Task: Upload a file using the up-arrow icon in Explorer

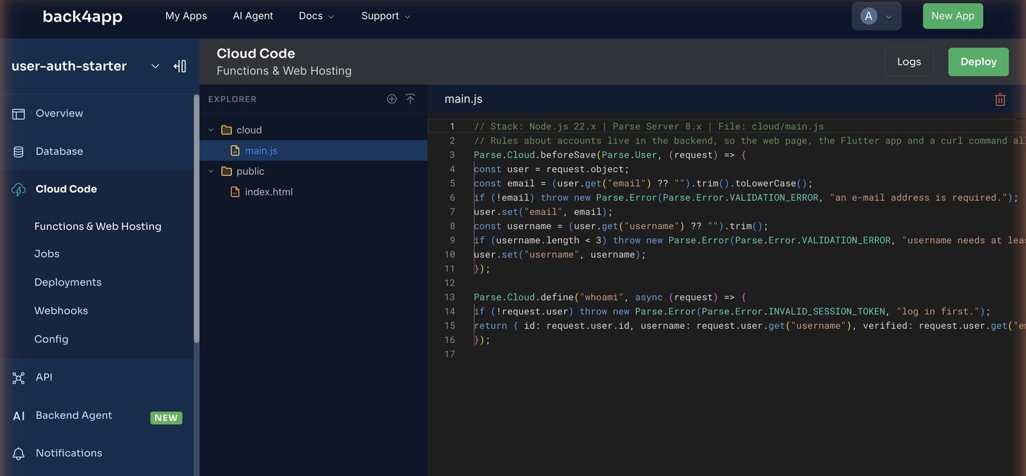Action: tap(410, 99)
